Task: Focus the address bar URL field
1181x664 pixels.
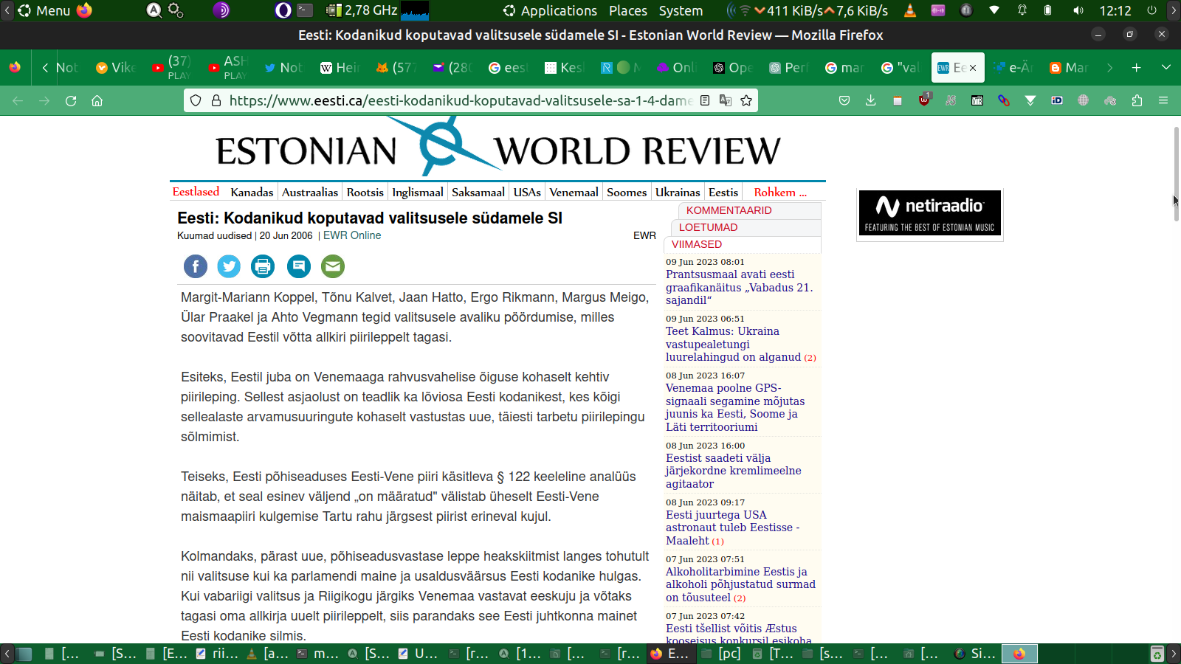Action: tap(460, 101)
